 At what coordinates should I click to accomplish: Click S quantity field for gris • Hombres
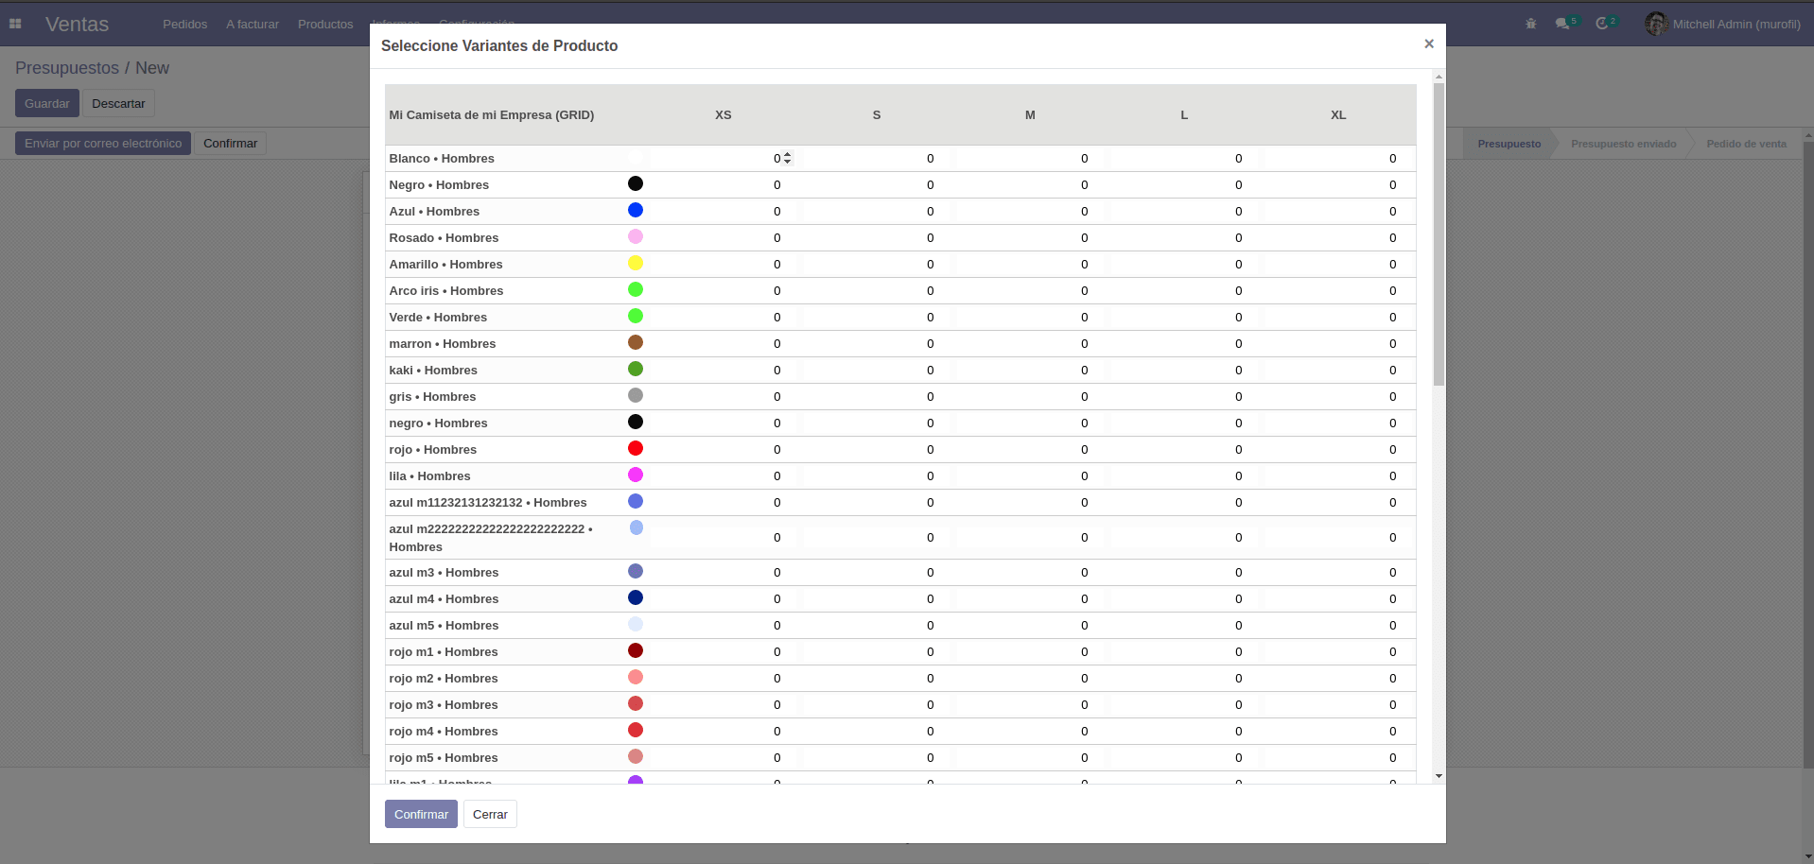tap(876, 396)
